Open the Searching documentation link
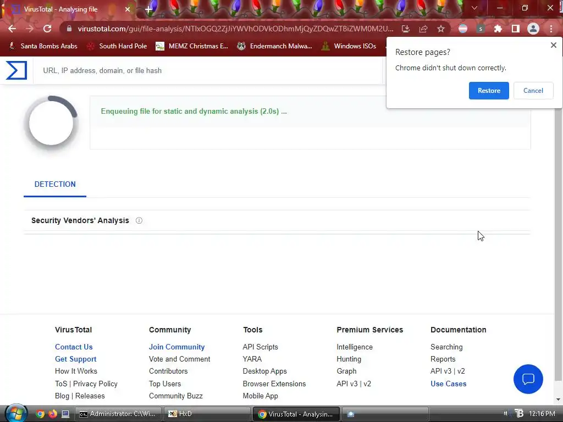The width and height of the screenshot is (563, 422). [x=446, y=347]
